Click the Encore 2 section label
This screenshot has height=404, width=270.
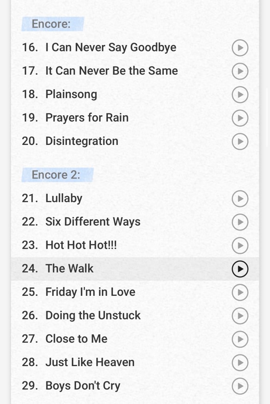click(56, 175)
